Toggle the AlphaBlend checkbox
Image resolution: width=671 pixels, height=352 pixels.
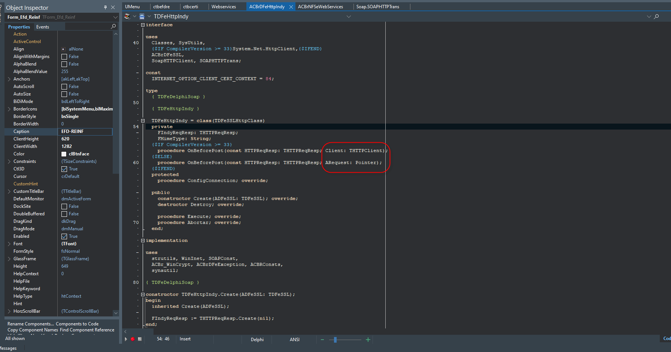(x=64, y=64)
